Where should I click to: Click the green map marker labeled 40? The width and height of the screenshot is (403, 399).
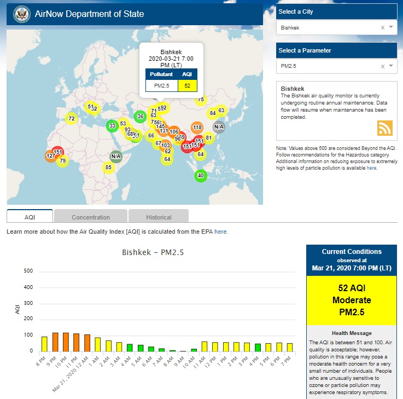click(x=201, y=176)
